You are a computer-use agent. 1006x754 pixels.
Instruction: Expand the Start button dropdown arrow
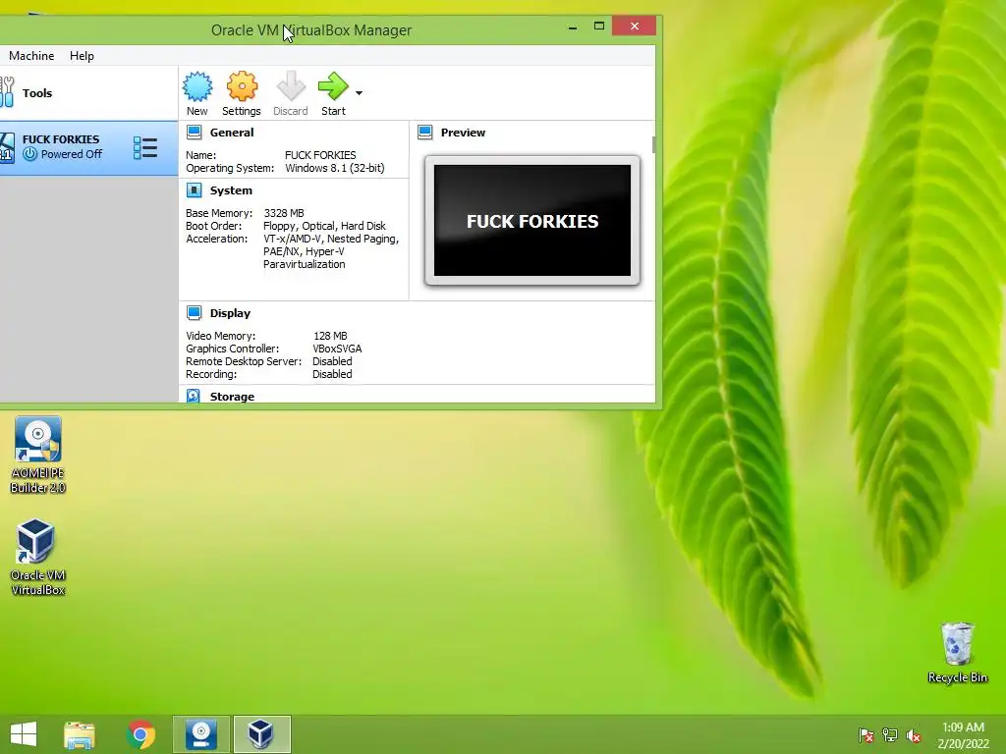360,93
